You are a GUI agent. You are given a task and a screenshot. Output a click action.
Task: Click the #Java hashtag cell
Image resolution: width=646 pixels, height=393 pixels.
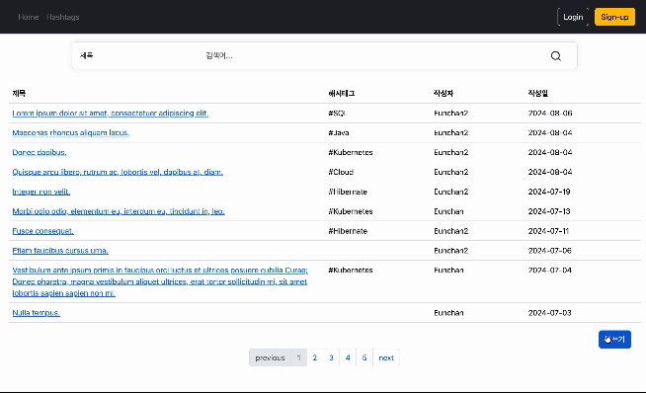[x=339, y=132]
